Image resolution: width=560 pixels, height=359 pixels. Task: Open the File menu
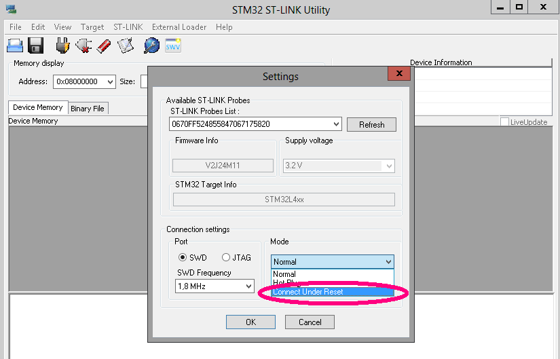pos(16,27)
